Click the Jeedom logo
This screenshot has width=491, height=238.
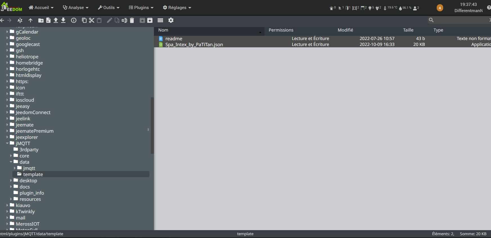tap(12, 7)
